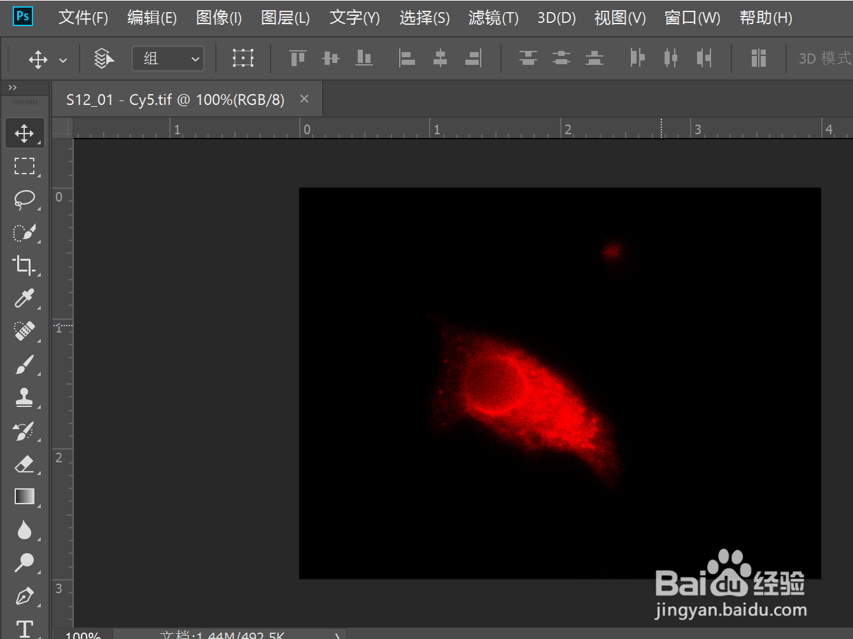The image size is (853, 639).
Task: Select the History Brush tool
Action: pyautogui.click(x=24, y=431)
